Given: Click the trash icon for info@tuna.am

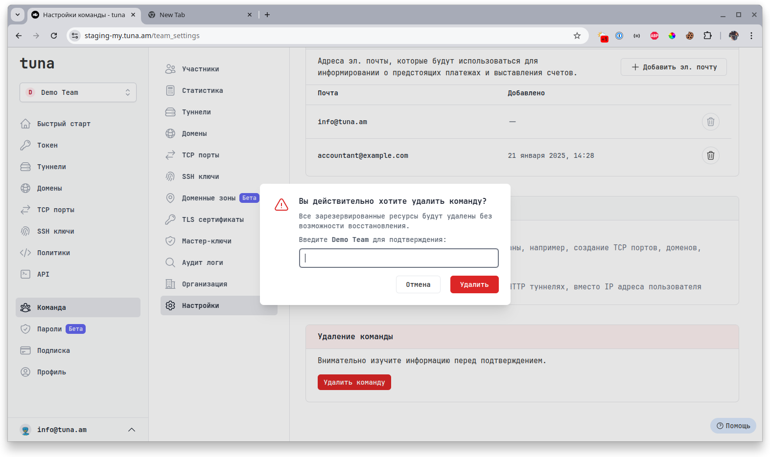Looking at the screenshot, I should pyautogui.click(x=710, y=122).
